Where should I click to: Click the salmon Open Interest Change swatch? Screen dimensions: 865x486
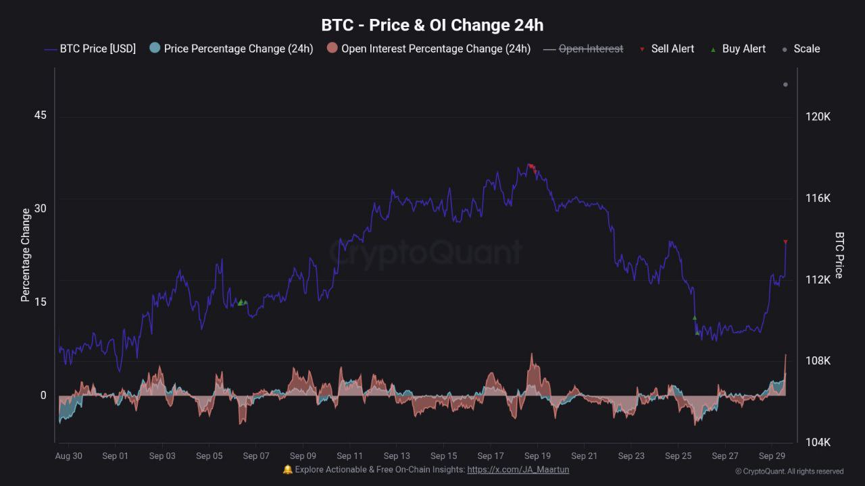332,49
